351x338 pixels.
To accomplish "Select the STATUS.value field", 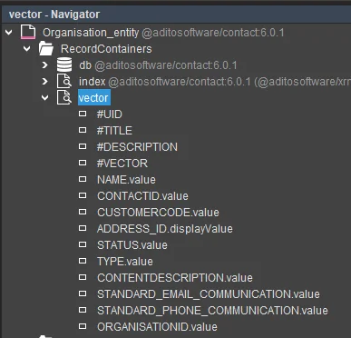I will [x=132, y=245].
